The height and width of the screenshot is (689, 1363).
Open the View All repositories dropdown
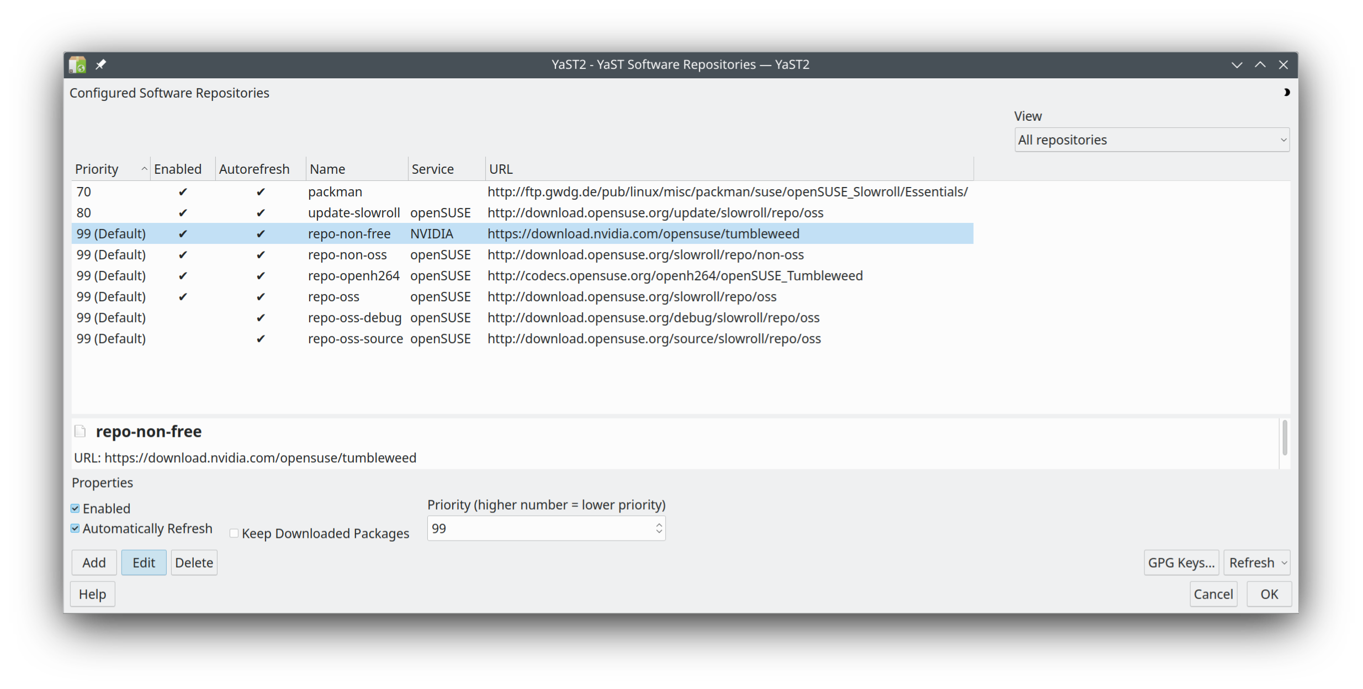pos(1152,140)
